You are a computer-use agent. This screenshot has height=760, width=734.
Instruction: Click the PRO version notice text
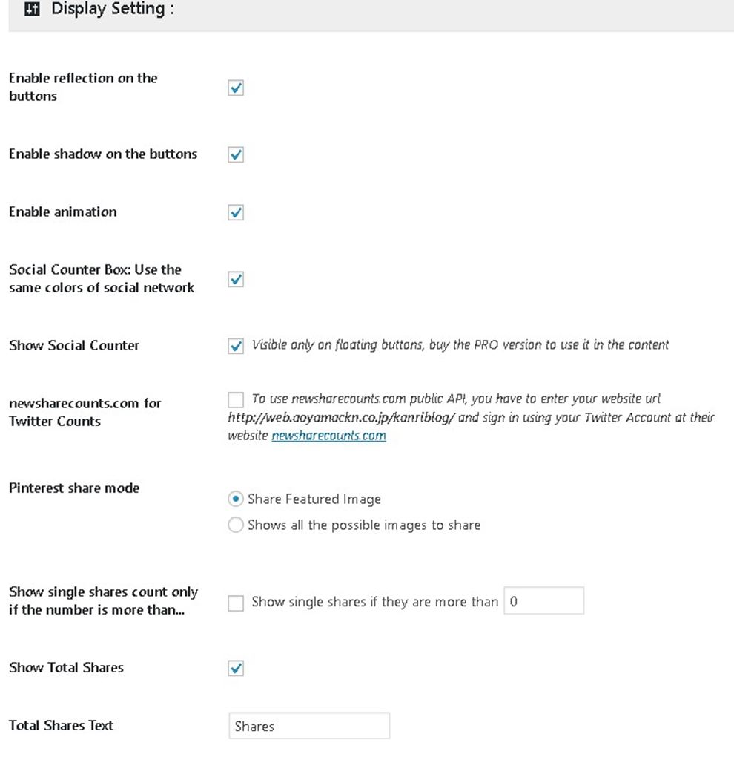tap(460, 345)
